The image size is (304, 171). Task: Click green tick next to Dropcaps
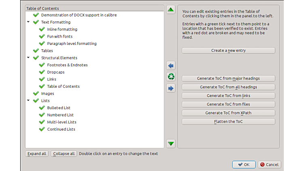(x=42, y=72)
